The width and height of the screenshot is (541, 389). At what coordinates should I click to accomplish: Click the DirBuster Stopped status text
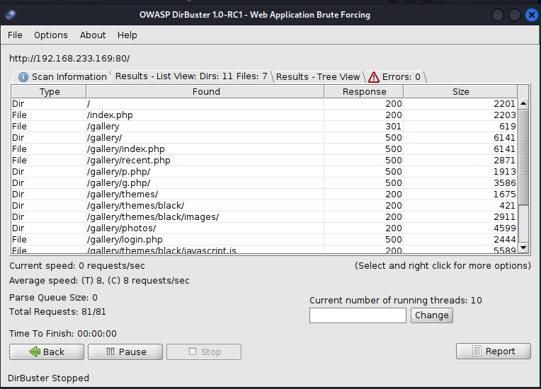48,378
